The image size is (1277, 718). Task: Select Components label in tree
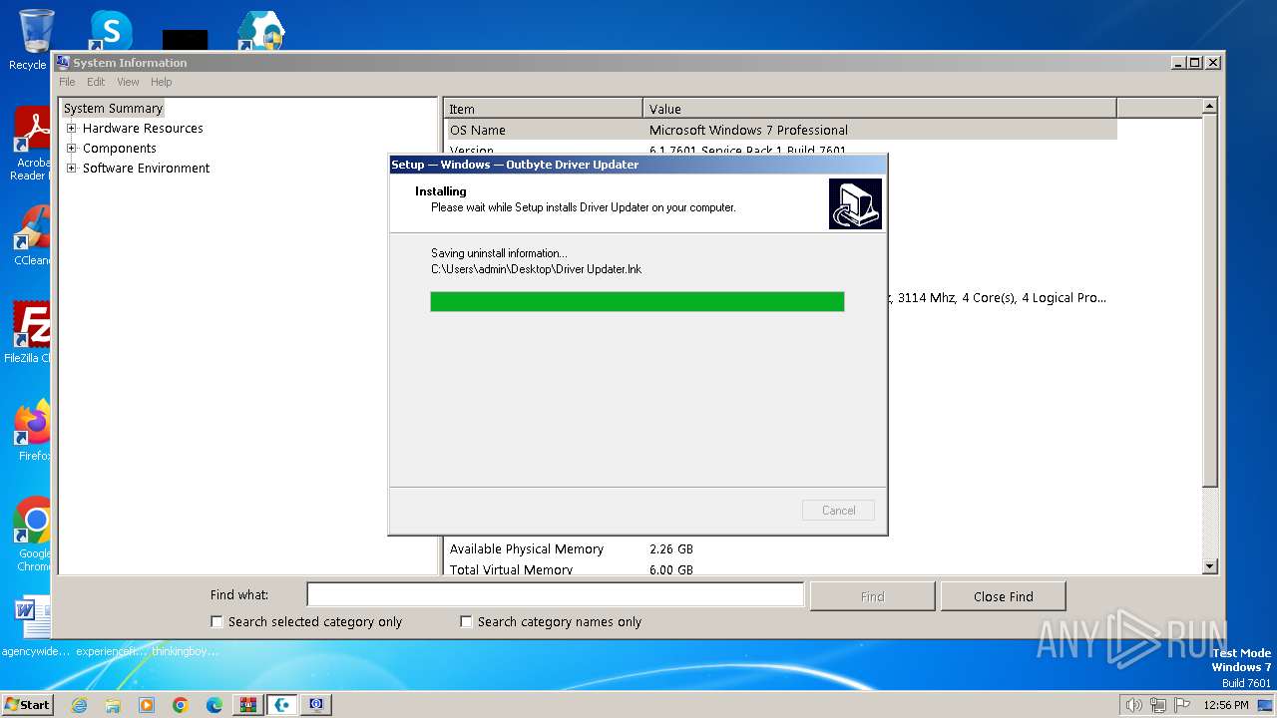coord(120,148)
